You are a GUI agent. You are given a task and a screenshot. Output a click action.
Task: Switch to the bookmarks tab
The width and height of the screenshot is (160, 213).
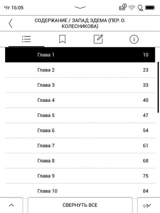click(x=62, y=39)
